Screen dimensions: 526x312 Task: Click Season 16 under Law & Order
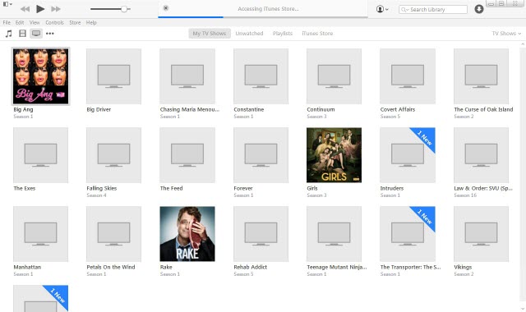[x=465, y=195]
